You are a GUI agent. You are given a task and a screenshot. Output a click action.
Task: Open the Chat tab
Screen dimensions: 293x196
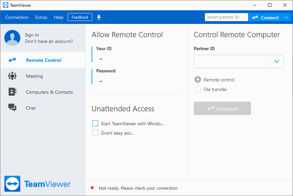pos(43,108)
